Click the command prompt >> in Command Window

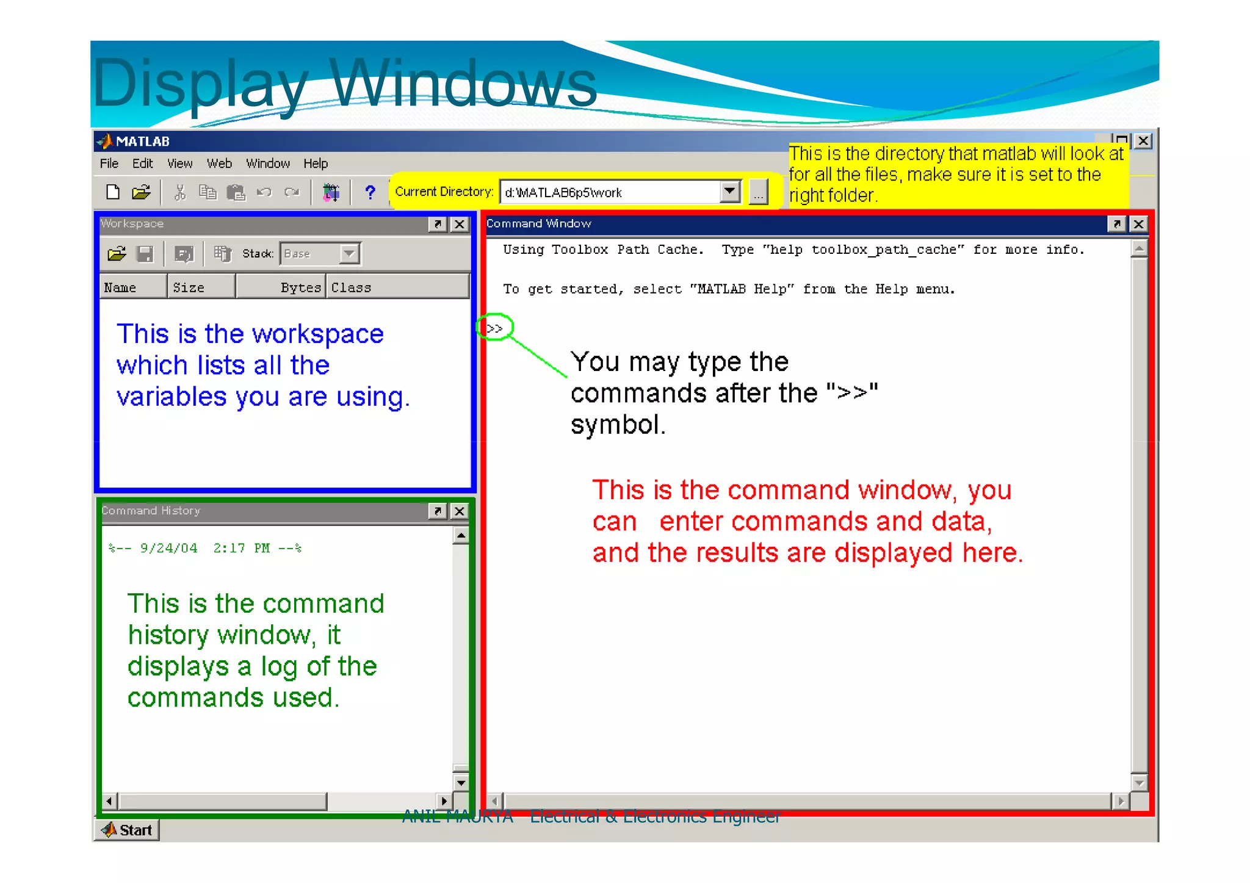tap(494, 329)
